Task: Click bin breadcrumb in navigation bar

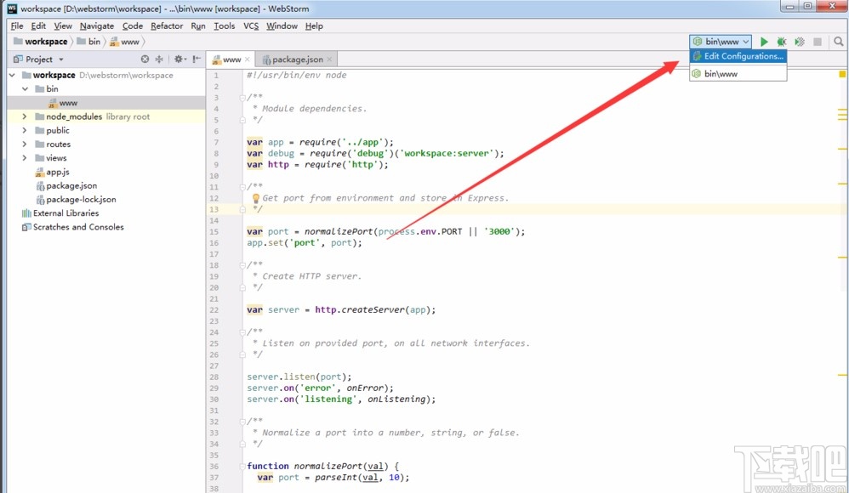Action: click(x=88, y=42)
